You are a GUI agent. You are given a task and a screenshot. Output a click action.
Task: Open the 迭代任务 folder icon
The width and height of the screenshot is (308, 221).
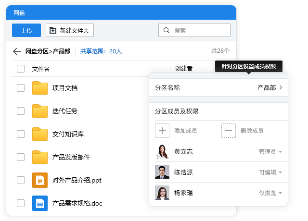point(40,111)
